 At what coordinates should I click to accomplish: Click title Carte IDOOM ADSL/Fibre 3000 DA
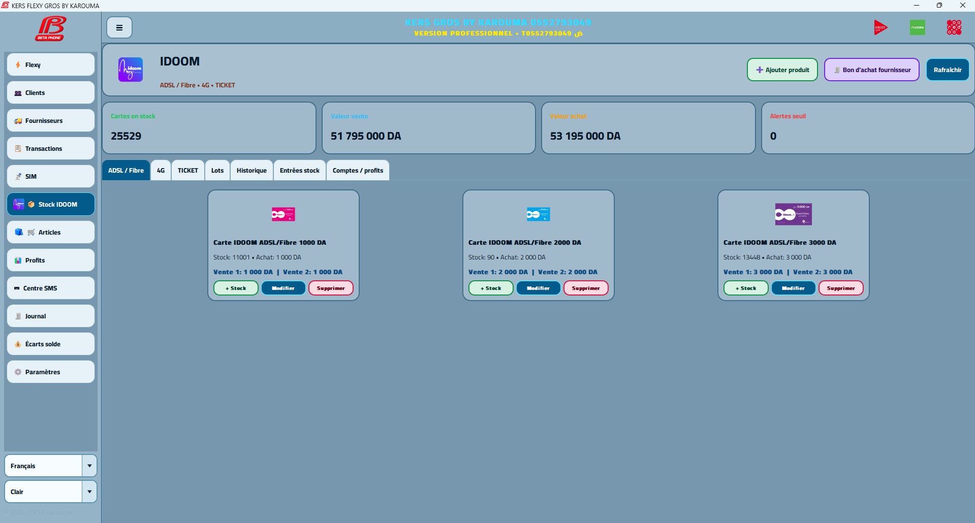click(780, 243)
